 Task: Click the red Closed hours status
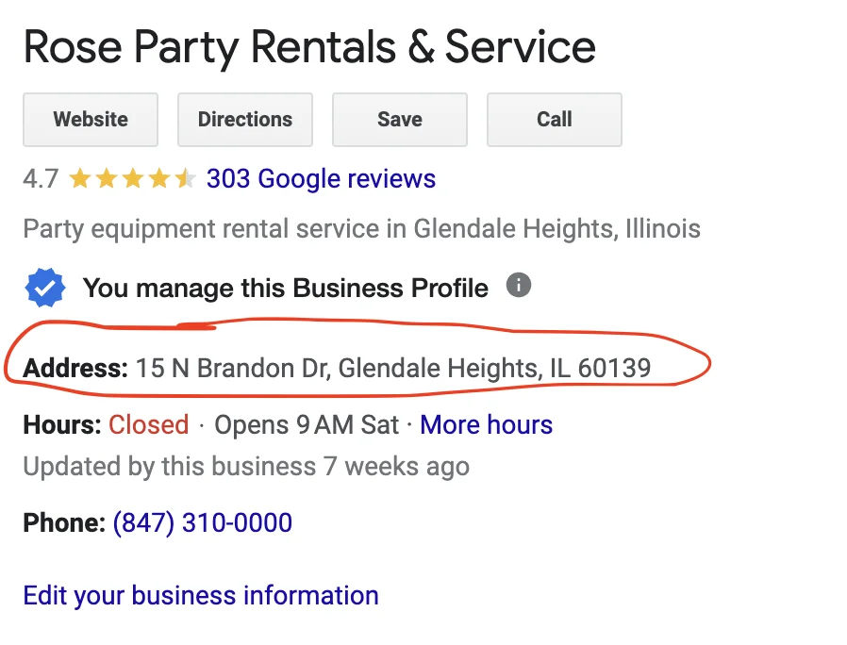(148, 424)
